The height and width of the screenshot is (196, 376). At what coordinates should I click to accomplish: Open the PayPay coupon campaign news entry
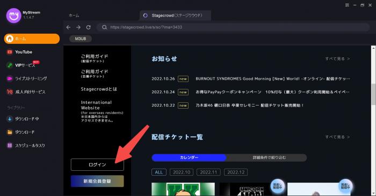click(x=273, y=92)
